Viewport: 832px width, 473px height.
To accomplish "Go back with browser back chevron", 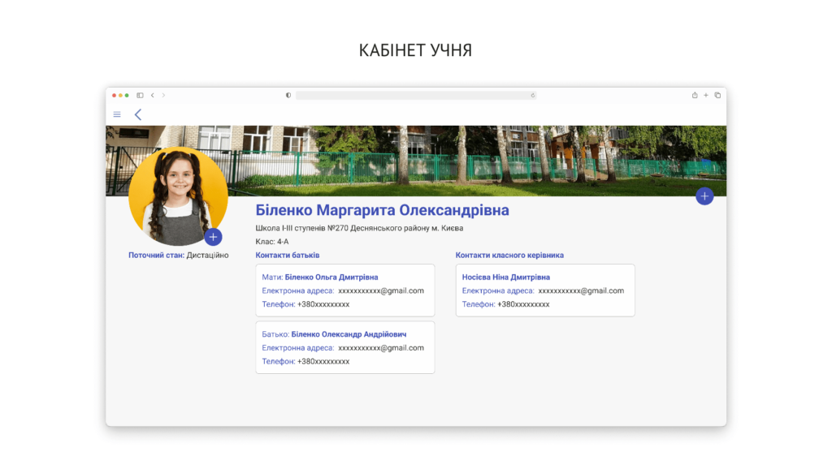I will [152, 96].
